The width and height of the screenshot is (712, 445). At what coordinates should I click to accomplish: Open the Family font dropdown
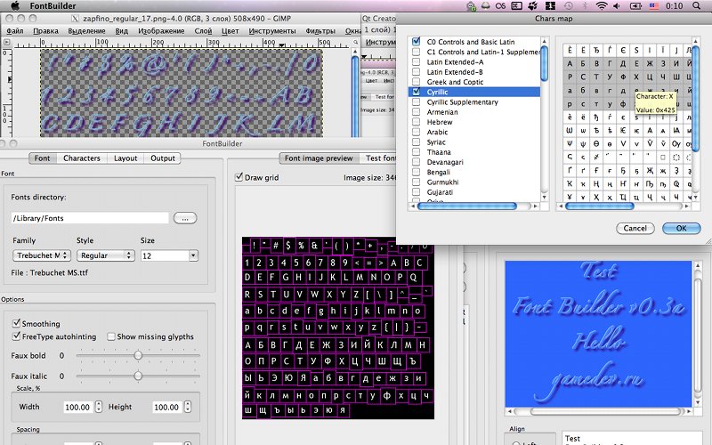(x=41, y=255)
